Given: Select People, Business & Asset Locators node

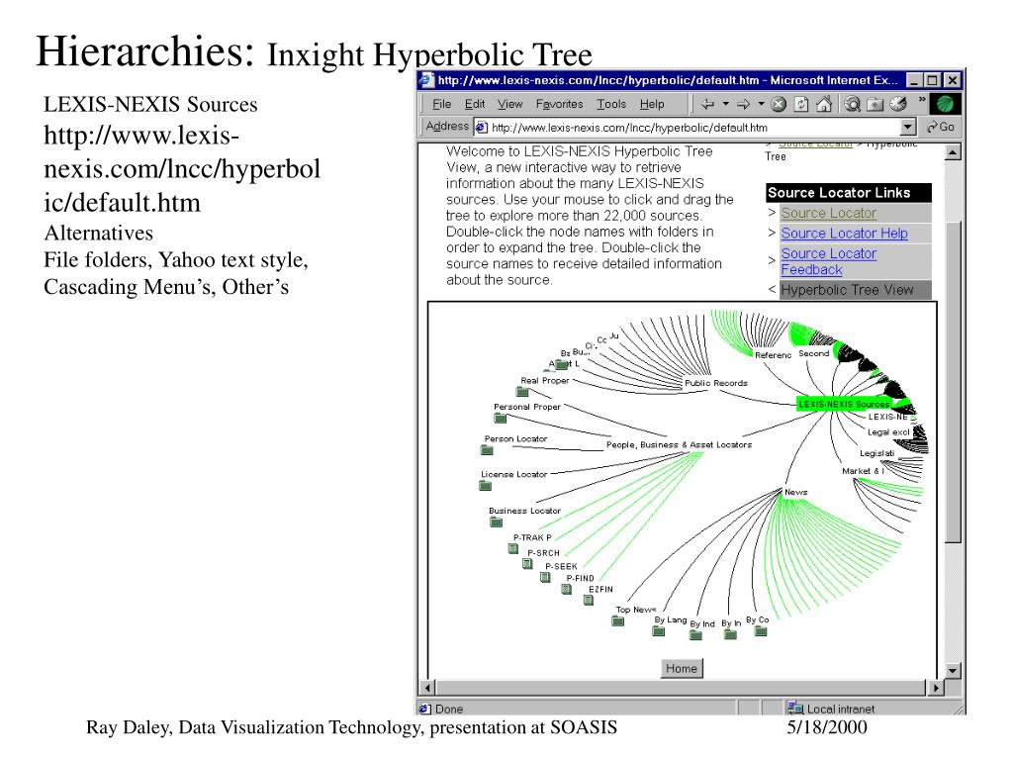Looking at the screenshot, I should [679, 444].
